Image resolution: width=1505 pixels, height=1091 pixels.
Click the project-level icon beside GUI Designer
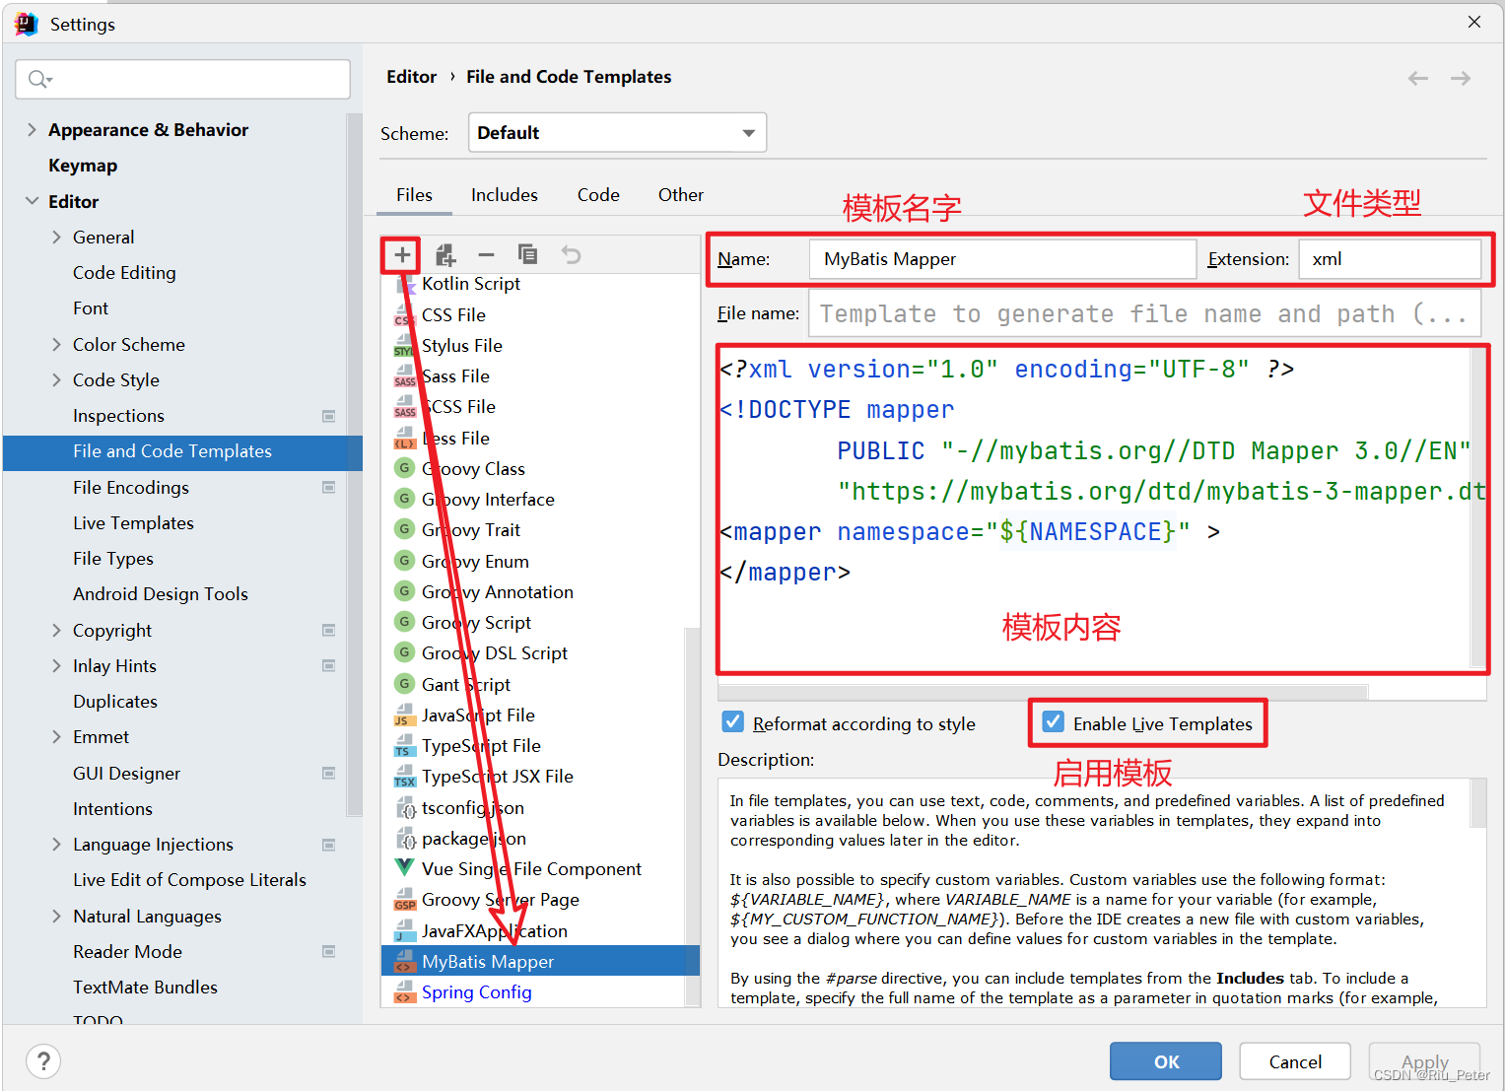(329, 774)
